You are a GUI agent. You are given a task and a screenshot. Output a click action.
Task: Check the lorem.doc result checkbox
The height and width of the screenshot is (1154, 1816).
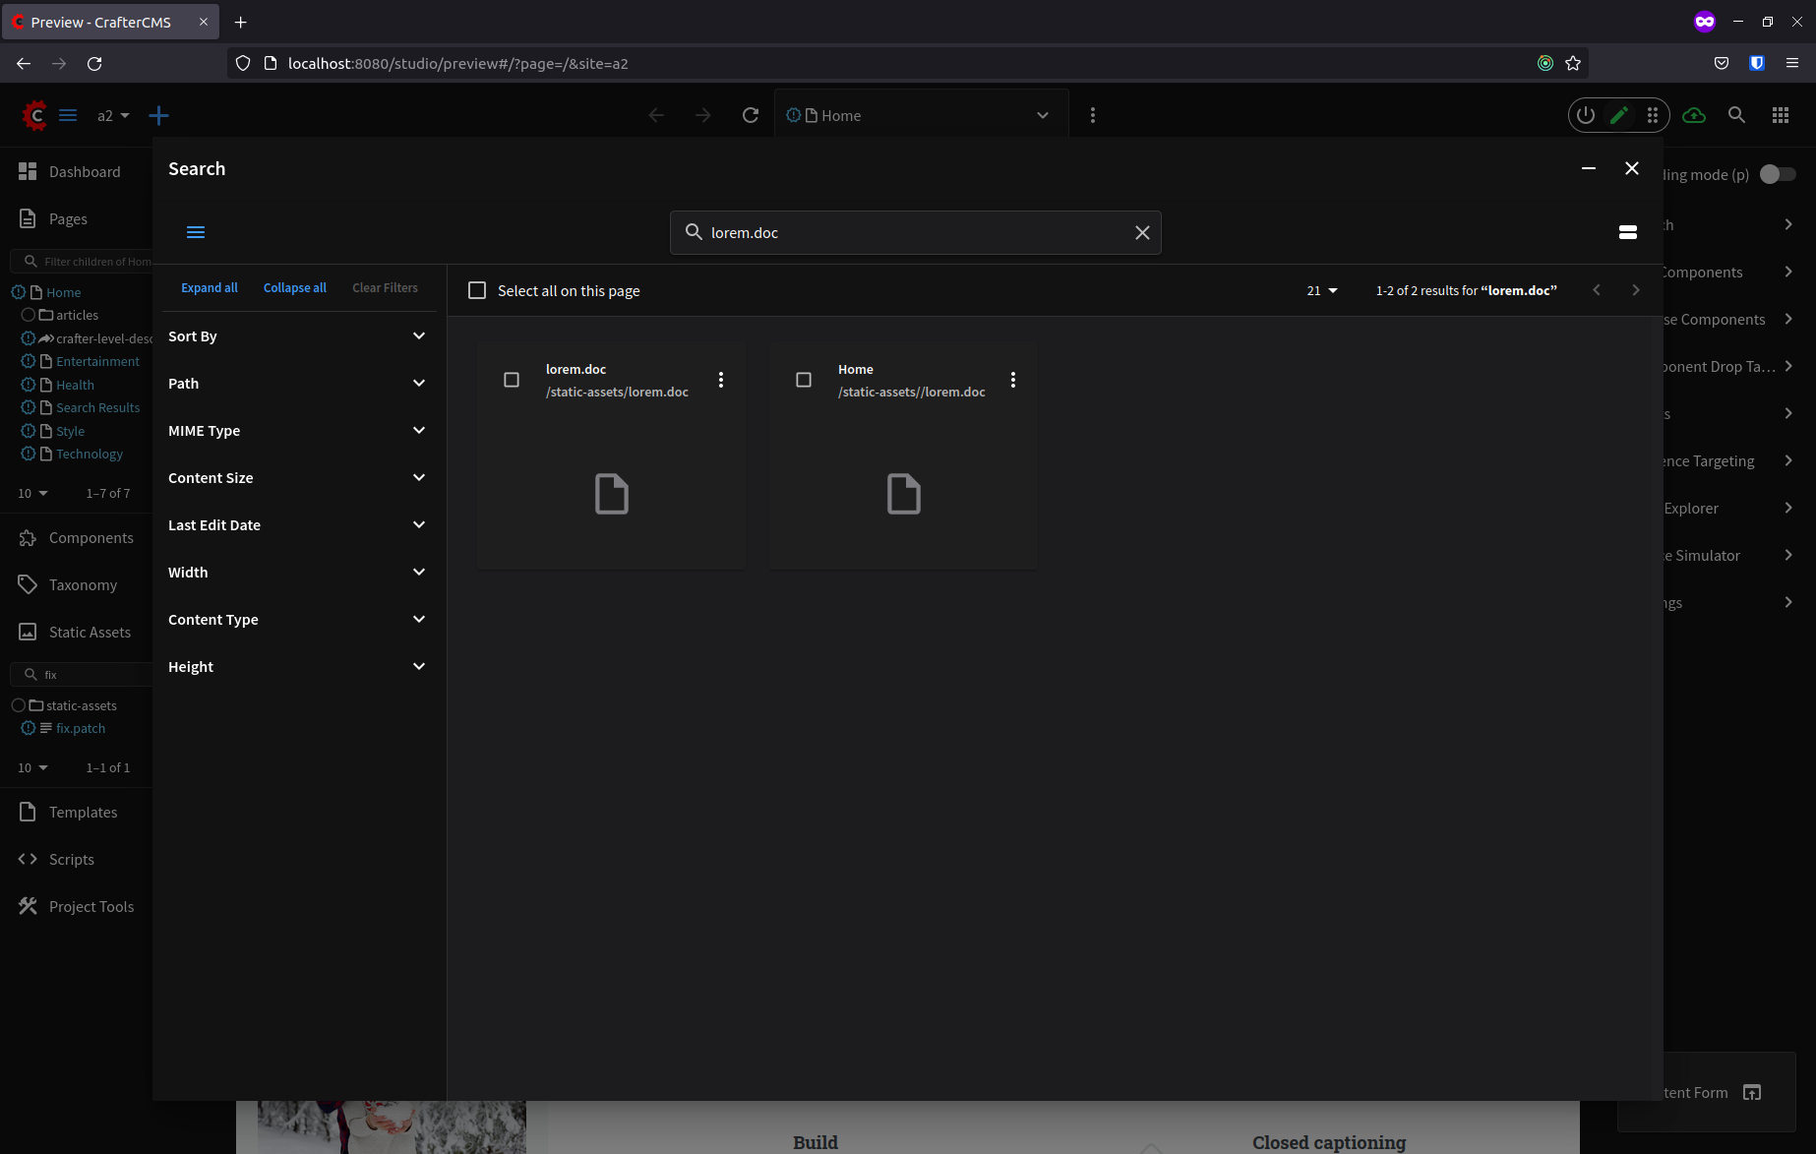pos(512,379)
